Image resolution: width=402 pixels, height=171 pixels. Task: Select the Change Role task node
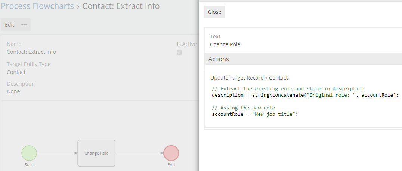[x=96, y=153]
